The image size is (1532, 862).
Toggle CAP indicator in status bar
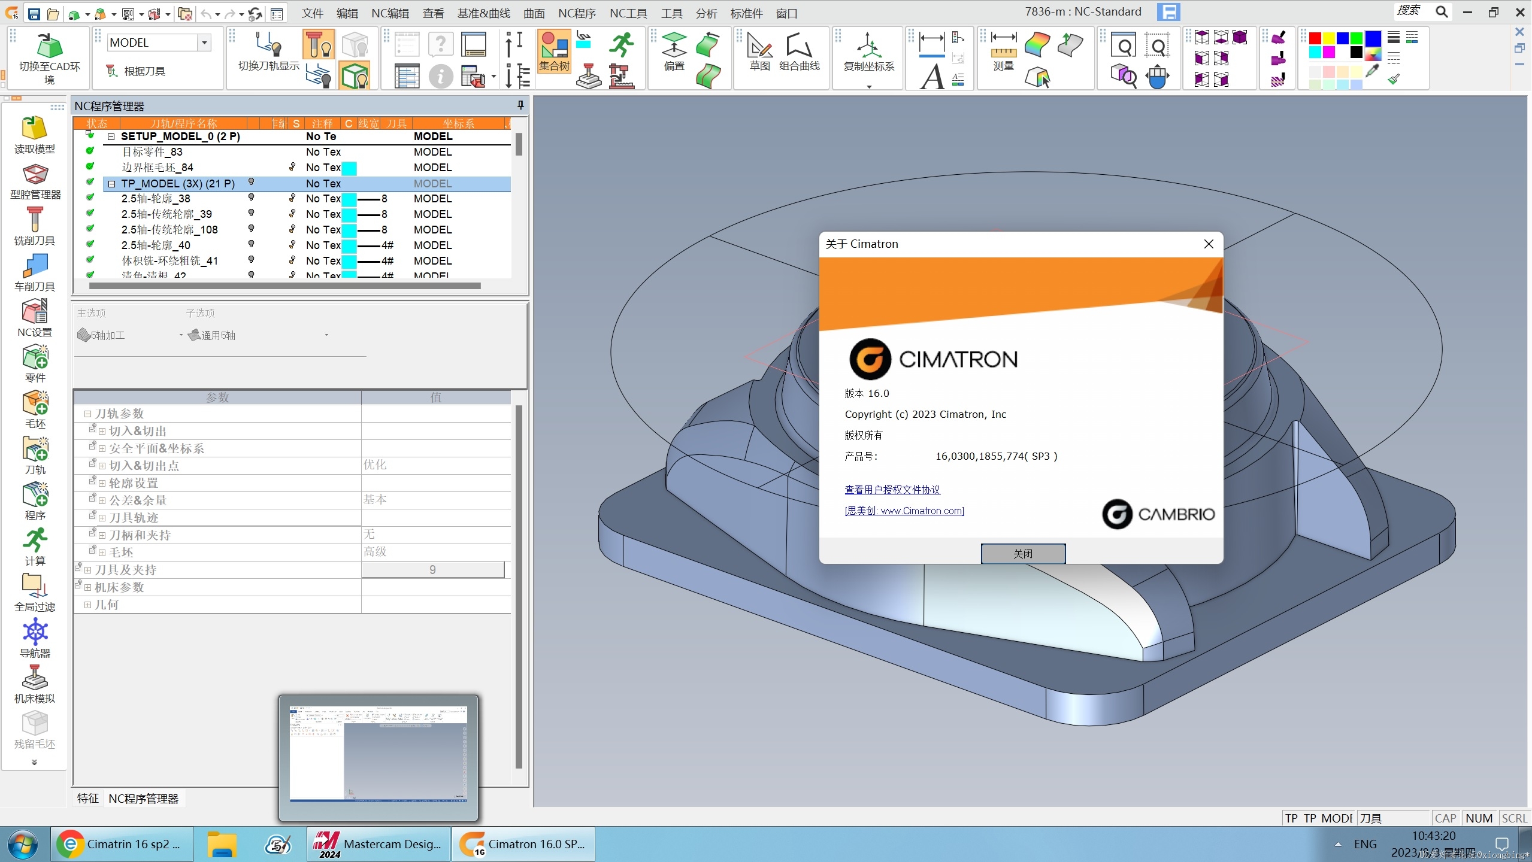(x=1445, y=818)
